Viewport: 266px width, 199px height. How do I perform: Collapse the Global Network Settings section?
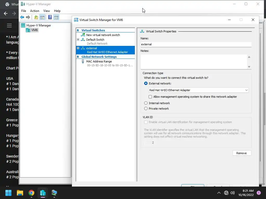pyautogui.click(x=78, y=57)
